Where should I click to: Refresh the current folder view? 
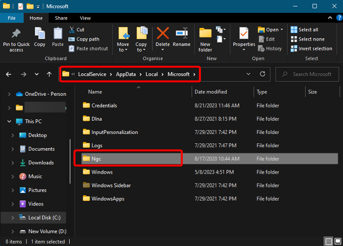263,74
